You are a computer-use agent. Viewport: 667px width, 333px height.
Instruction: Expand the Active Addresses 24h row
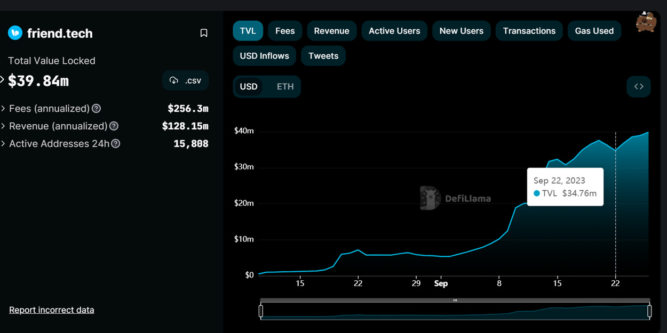click(3, 143)
